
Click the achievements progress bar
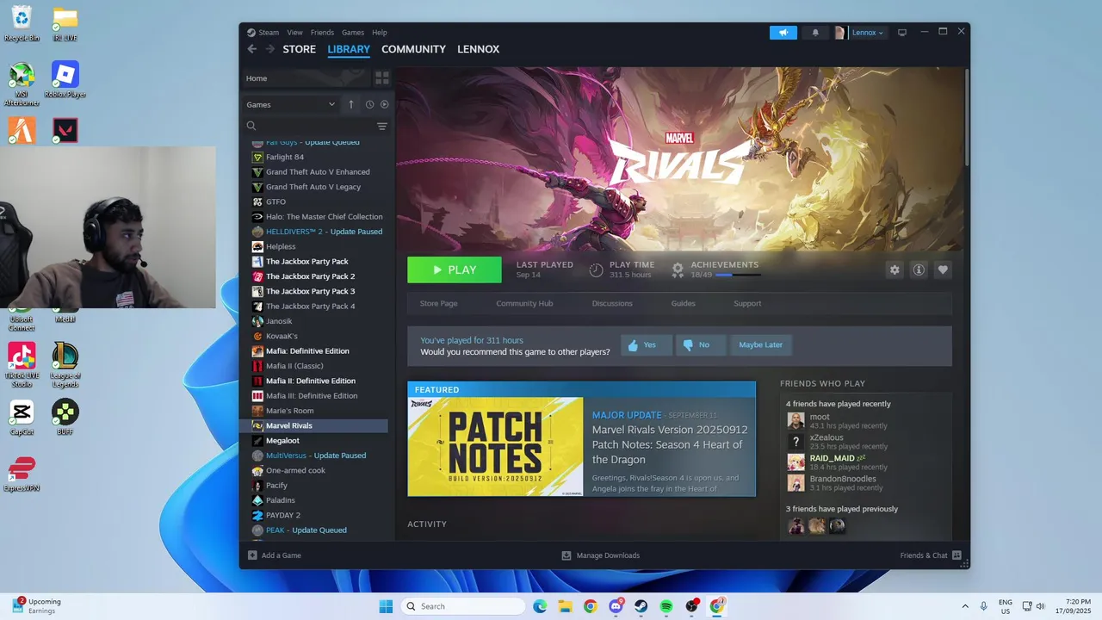[x=738, y=275]
